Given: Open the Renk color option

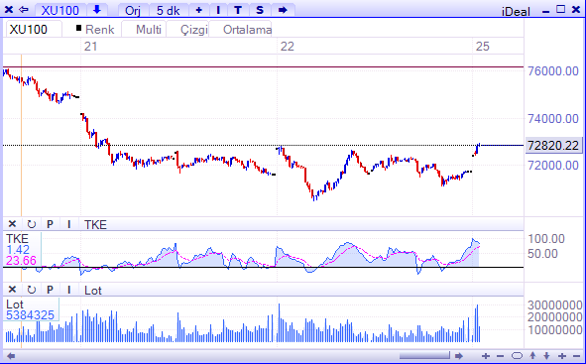Looking at the screenshot, I should [95, 29].
